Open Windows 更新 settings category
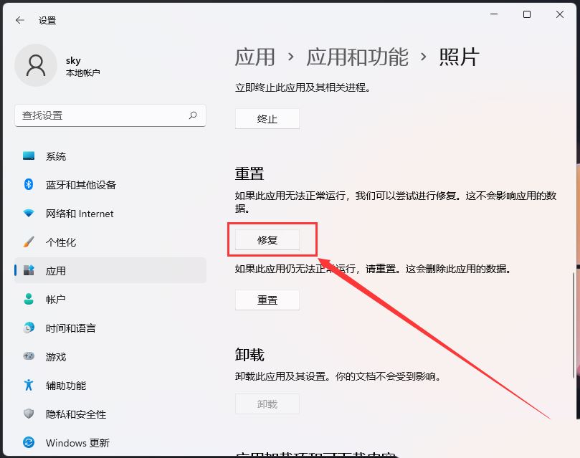This screenshot has height=458, width=580. pyautogui.click(x=110, y=442)
